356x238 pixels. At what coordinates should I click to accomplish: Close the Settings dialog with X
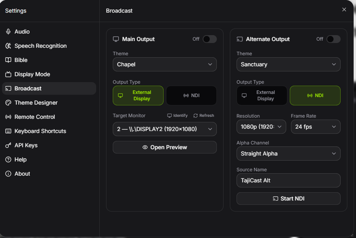pyautogui.click(x=344, y=9)
